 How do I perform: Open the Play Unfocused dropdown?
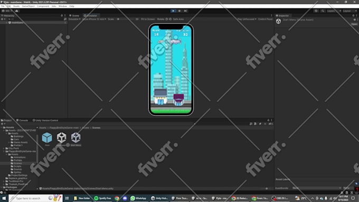[x=247, y=19]
